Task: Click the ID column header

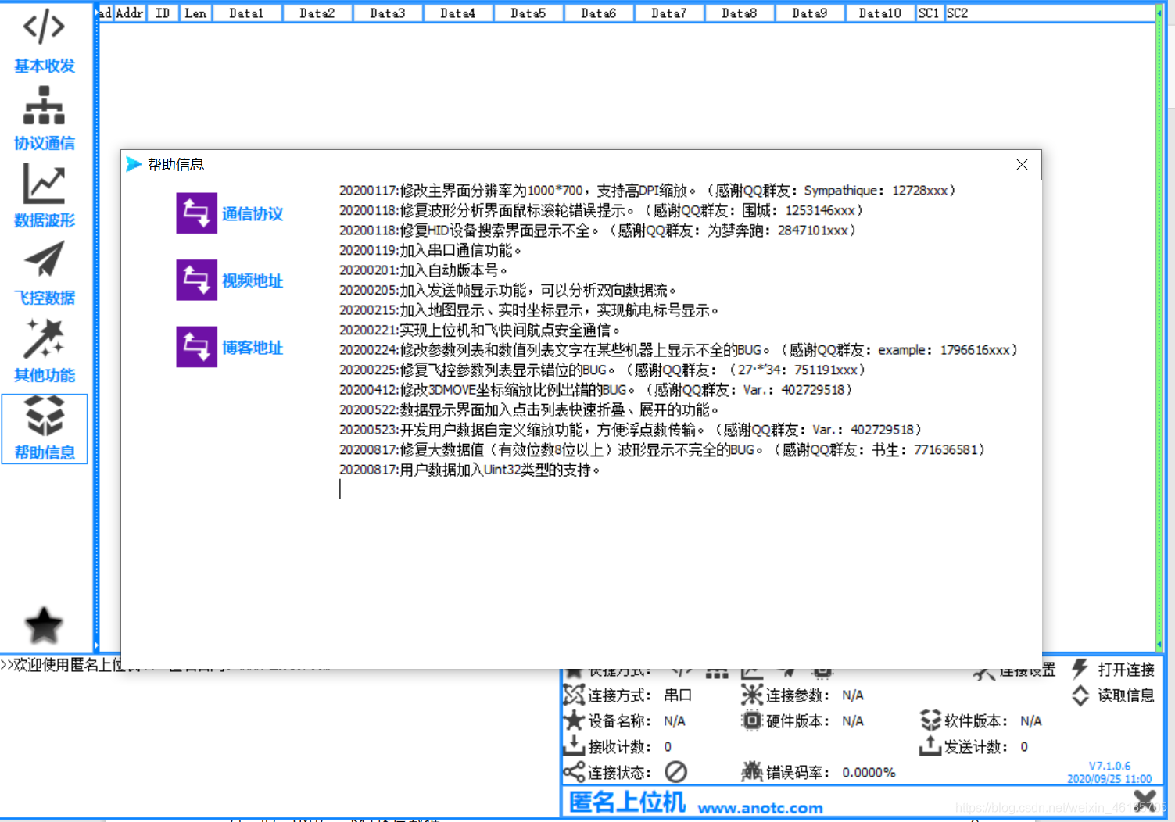Action: tap(163, 13)
